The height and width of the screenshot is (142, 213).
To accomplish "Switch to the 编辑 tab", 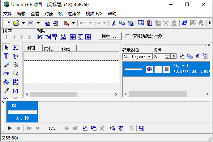I will click(x=33, y=48).
